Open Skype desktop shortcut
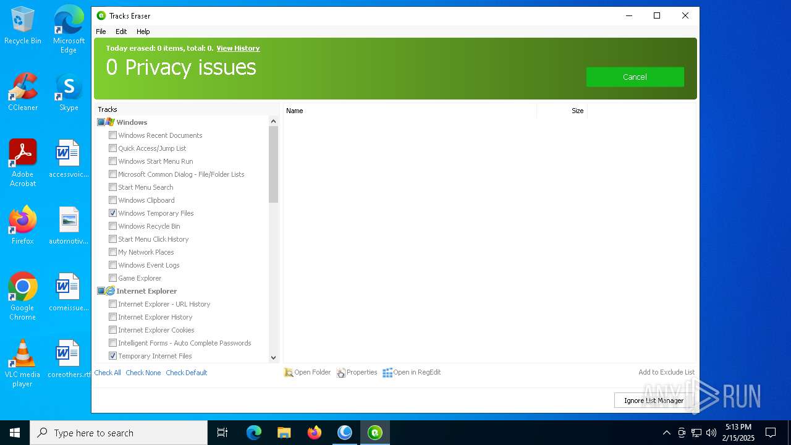Viewport: 791px width, 445px height. pos(69,92)
